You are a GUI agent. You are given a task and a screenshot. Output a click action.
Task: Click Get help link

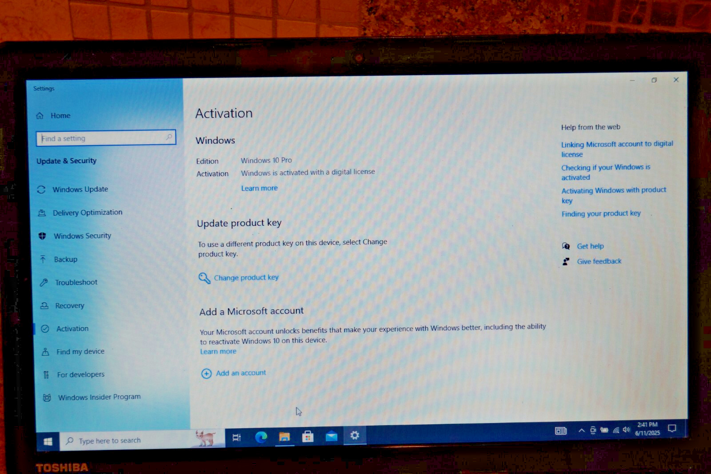point(590,246)
